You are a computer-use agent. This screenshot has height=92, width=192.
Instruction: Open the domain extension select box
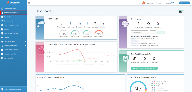coord(153,32)
